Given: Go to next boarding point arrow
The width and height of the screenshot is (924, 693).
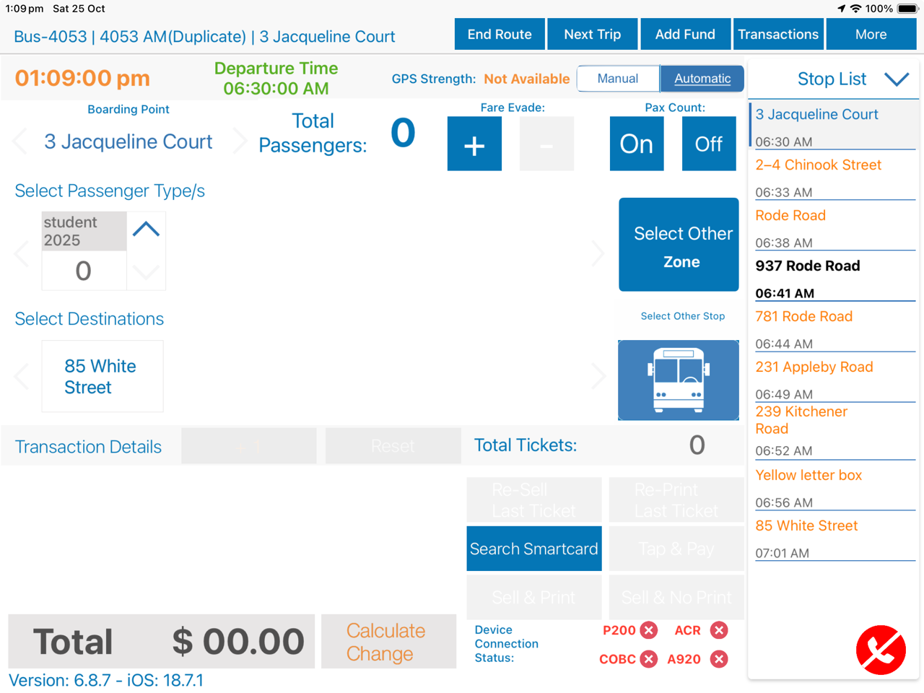Looking at the screenshot, I should [240, 141].
